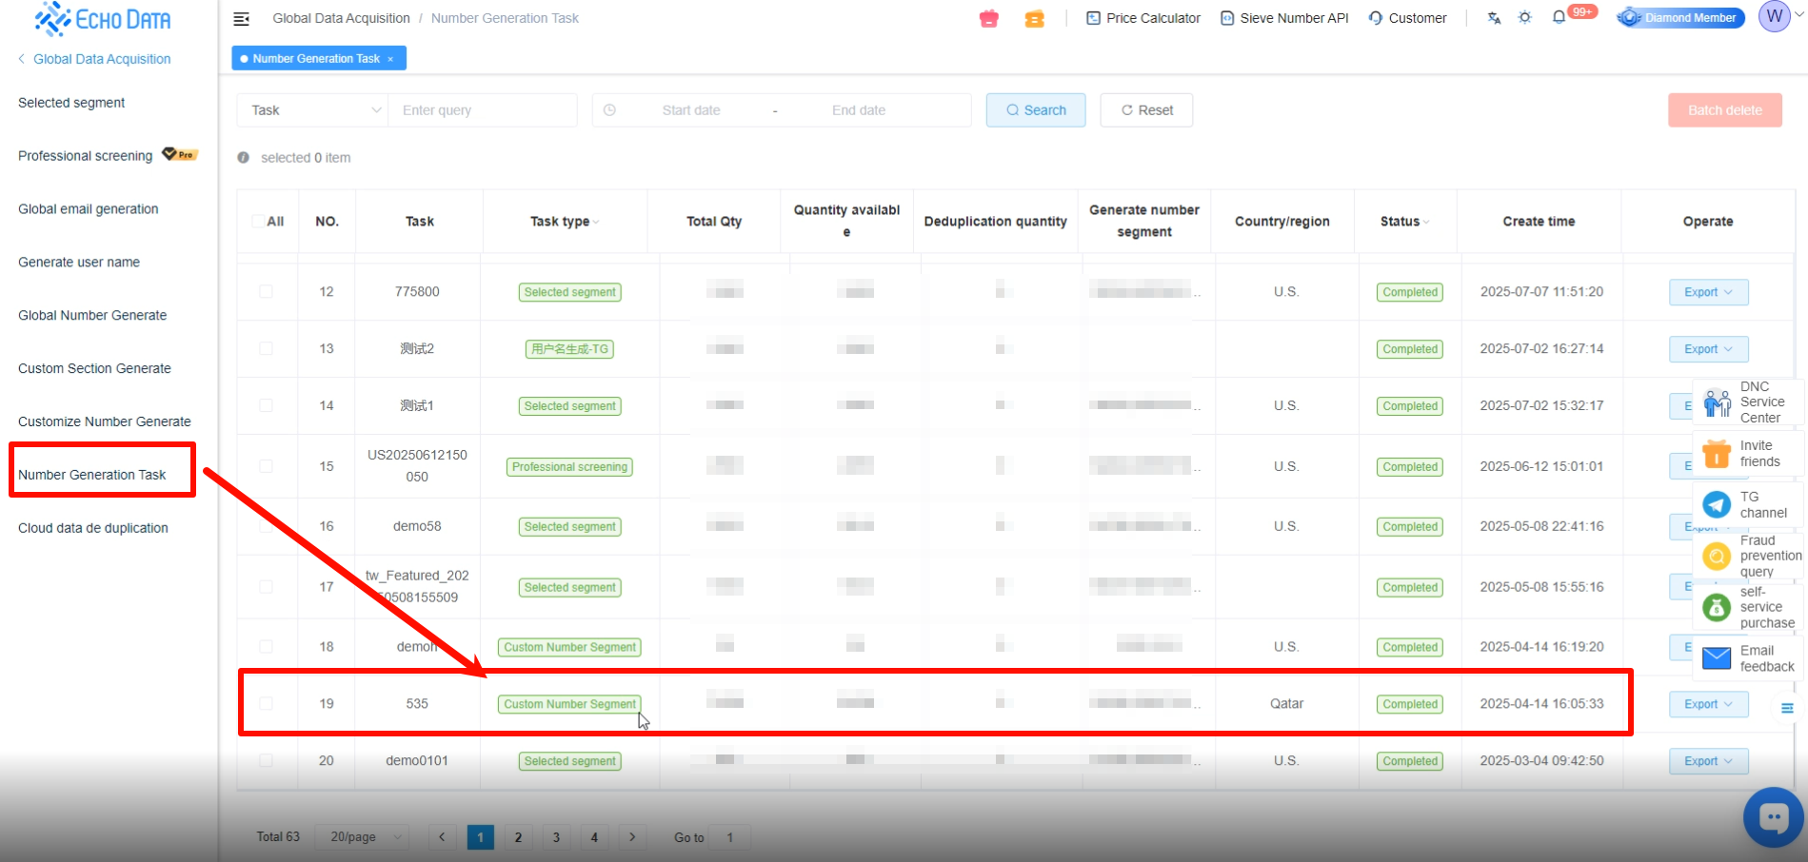Tick the checkbox for row 19

pyautogui.click(x=266, y=704)
